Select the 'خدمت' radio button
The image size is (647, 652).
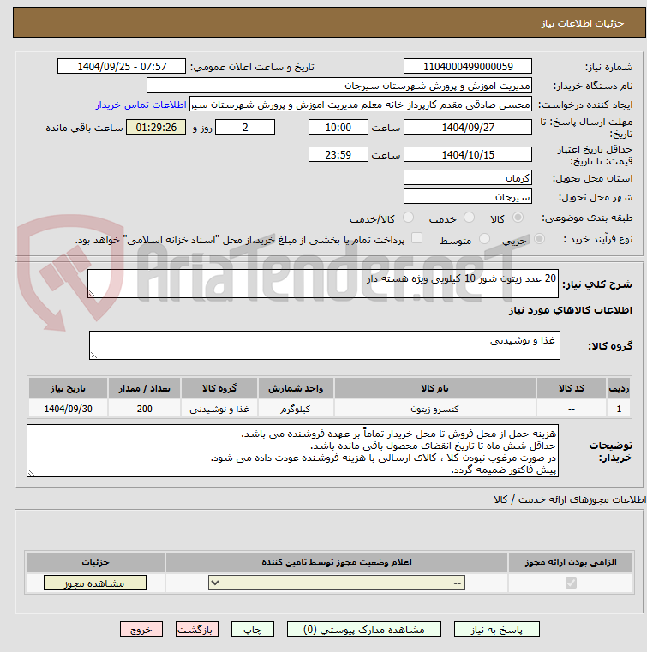click(x=469, y=217)
